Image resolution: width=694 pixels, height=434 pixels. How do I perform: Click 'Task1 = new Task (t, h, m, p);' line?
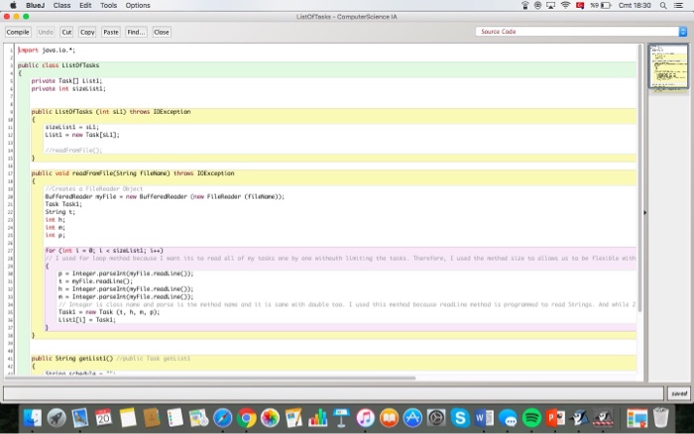(109, 312)
